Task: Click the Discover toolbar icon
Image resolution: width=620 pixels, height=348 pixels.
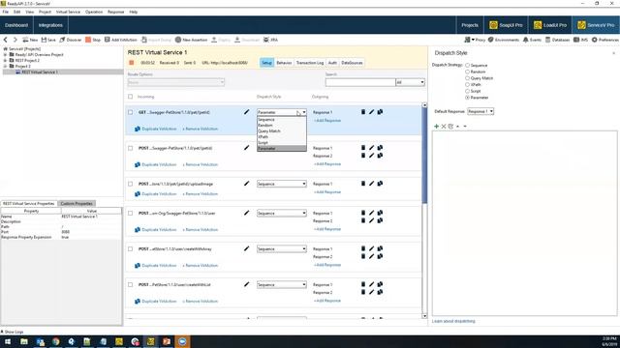Action: click(x=71, y=40)
